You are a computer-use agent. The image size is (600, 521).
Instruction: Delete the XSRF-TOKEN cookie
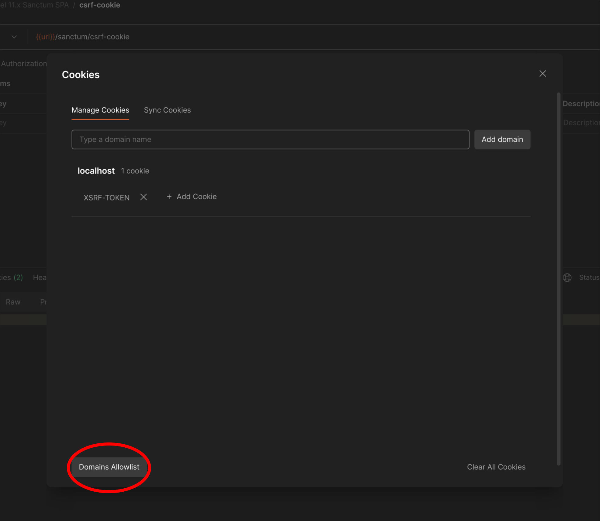[x=143, y=197]
